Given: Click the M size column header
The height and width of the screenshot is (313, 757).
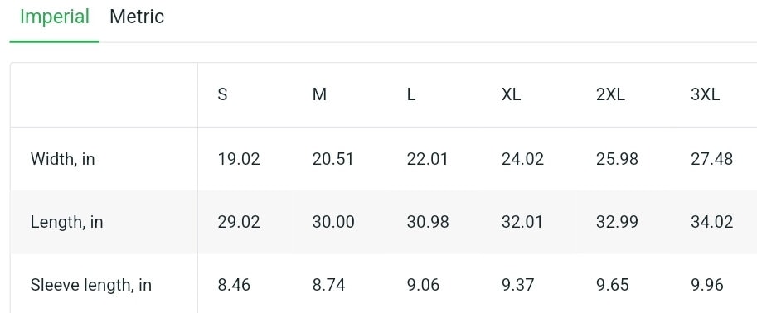Looking at the screenshot, I should click(319, 95).
